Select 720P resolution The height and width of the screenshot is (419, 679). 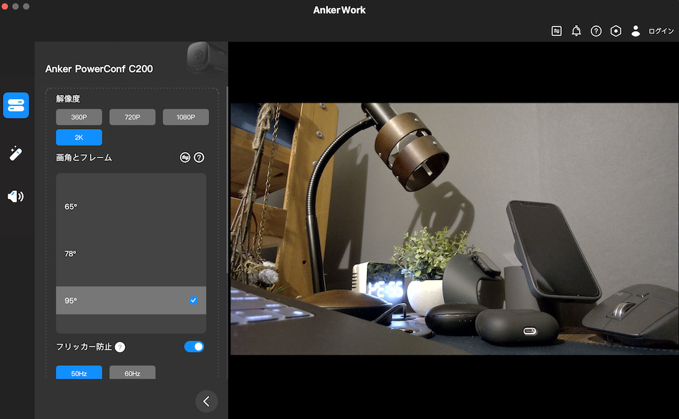pyautogui.click(x=132, y=117)
